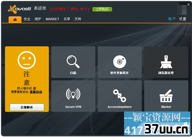Click the 帐户 link
192x137 pixels.
172,19
